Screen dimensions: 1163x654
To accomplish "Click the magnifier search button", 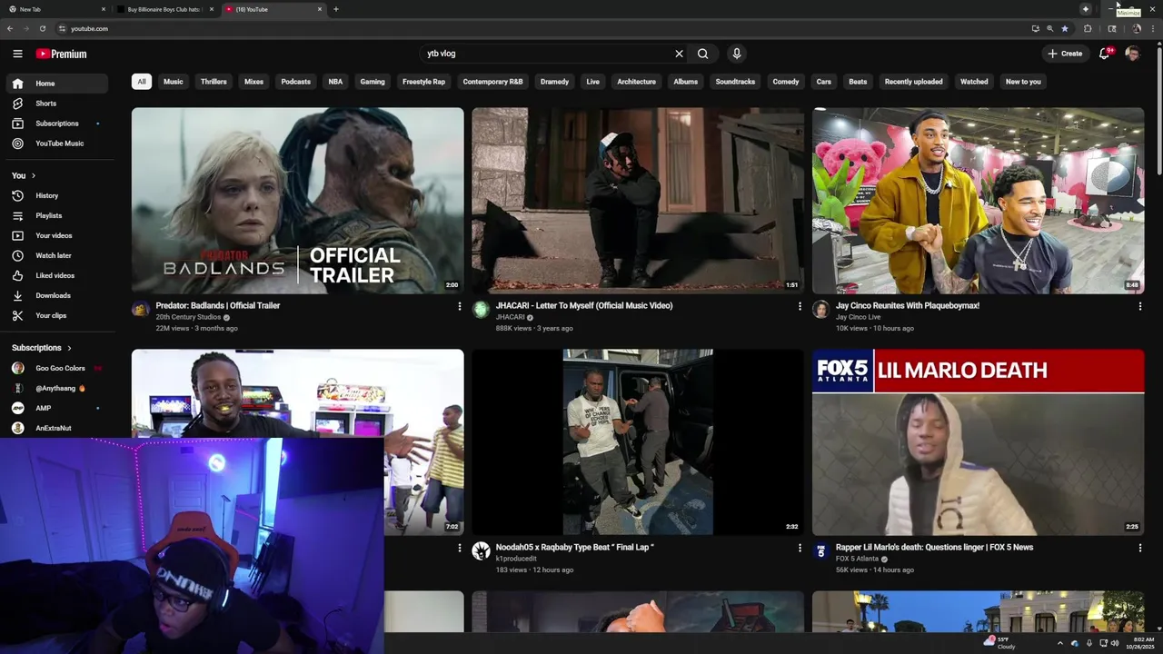I will click(703, 54).
